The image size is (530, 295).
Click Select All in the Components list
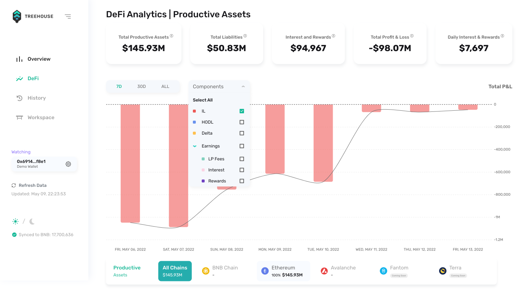pyautogui.click(x=203, y=100)
